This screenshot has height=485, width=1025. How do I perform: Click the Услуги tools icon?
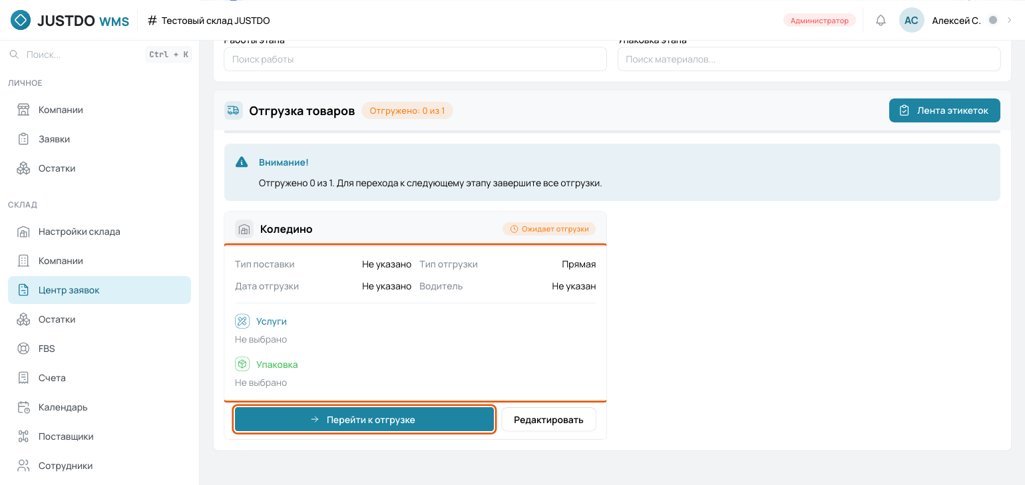[242, 321]
